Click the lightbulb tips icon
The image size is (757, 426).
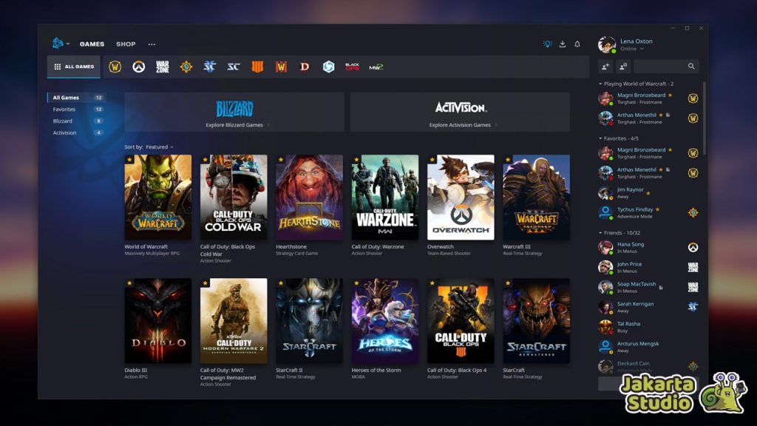pos(547,44)
